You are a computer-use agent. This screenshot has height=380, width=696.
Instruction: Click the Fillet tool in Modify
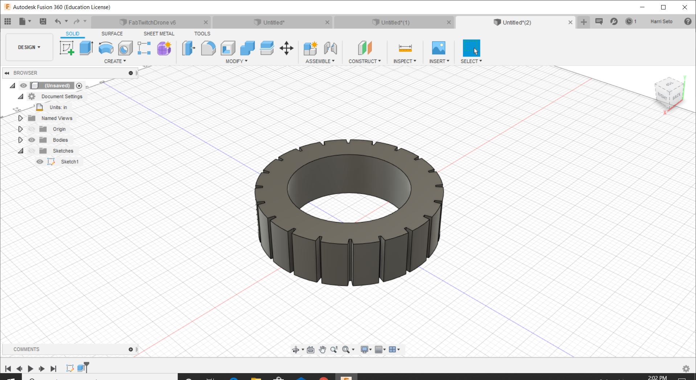coord(208,48)
